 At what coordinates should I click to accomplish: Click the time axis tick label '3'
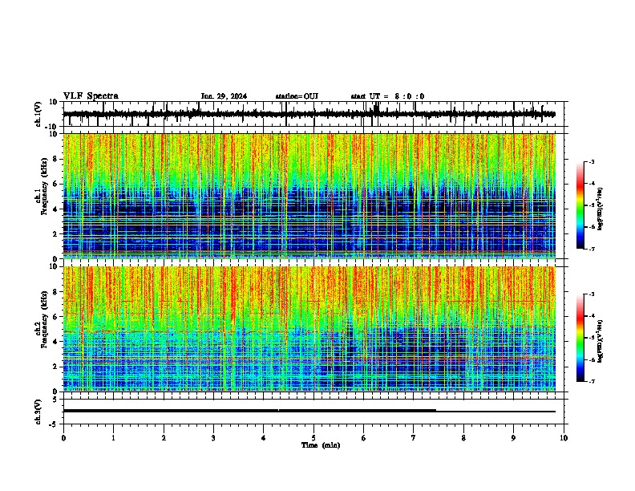point(213,438)
